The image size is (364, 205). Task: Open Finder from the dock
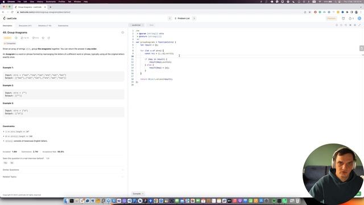(x=67, y=201)
